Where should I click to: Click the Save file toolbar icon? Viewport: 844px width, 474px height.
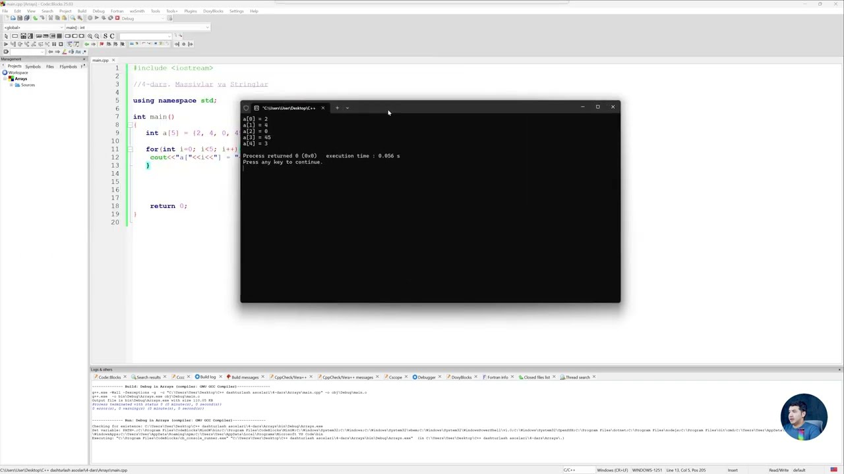(x=20, y=18)
